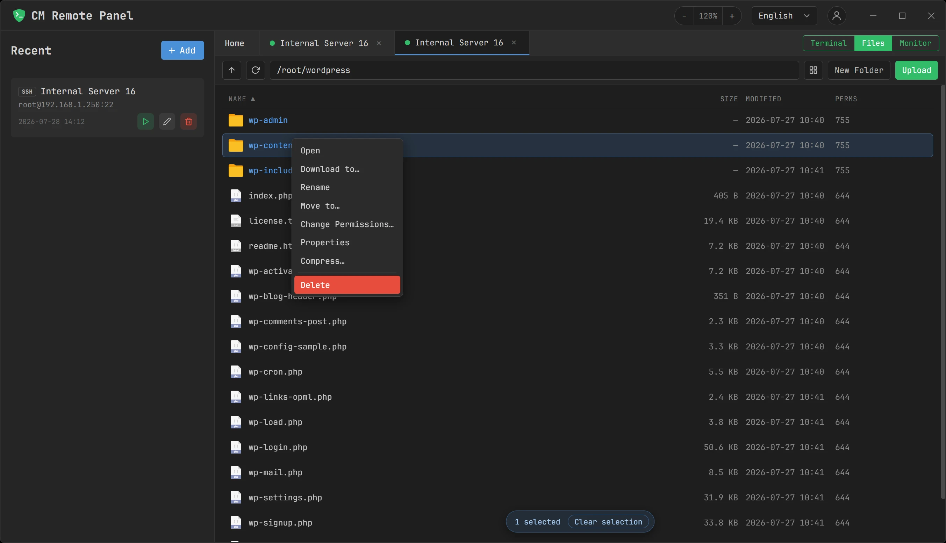The width and height of the screenshot is (946, 543).
Task: Sort files by the NAME column
Action: [242, 99]
